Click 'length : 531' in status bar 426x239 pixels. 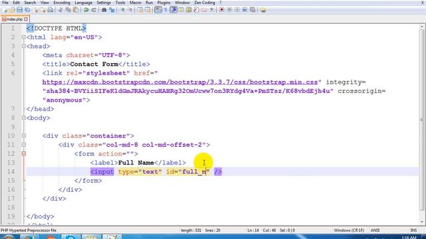pos(191,230)
